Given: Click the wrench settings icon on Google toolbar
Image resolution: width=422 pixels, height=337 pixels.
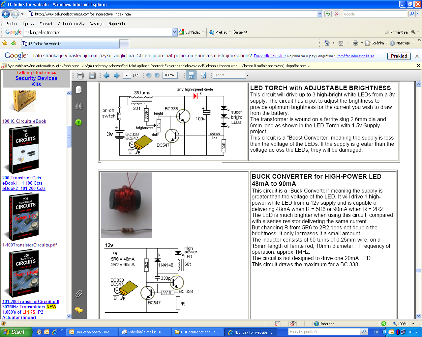Looking at the screenshot, I should pos(413,32).
